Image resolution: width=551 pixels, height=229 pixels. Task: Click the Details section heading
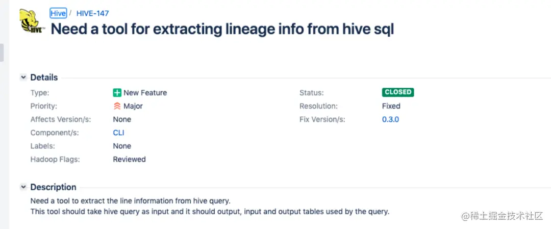44,78
